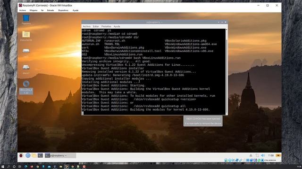
Task: Launch terminal from the panel launcher
Action: pyautogui.click(x=40, y=155)
